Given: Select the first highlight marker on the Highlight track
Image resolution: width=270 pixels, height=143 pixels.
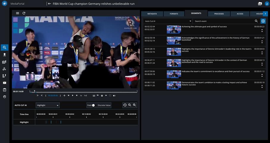Looking at the screenshot, I should (46, 122).
